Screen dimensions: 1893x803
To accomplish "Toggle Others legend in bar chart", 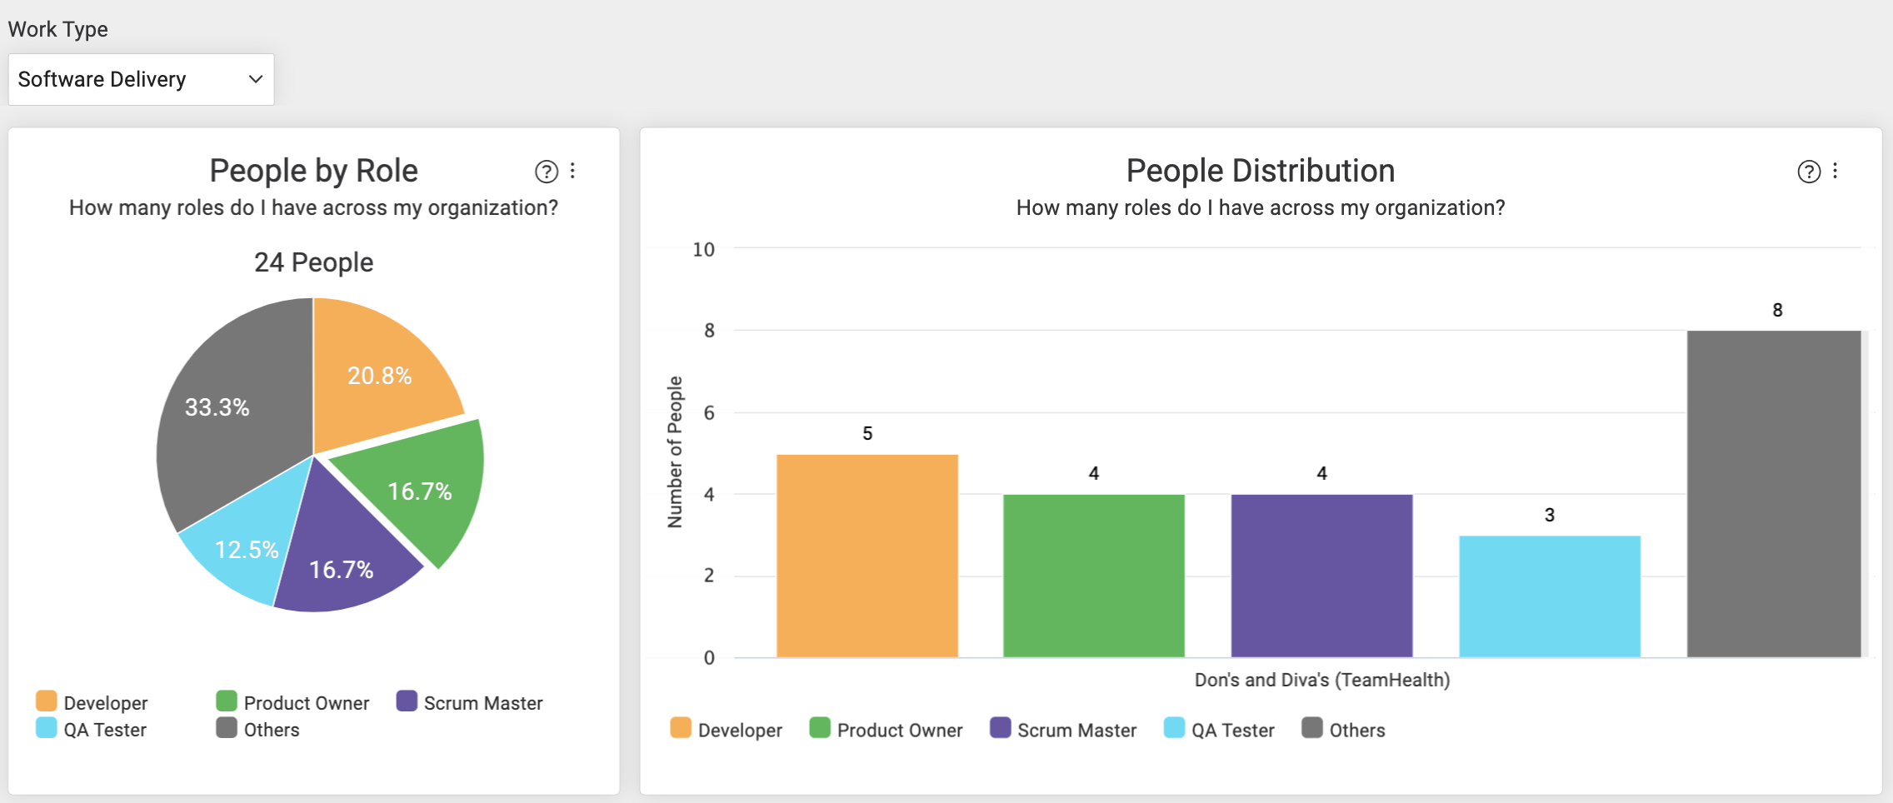I will point(1343,730).
